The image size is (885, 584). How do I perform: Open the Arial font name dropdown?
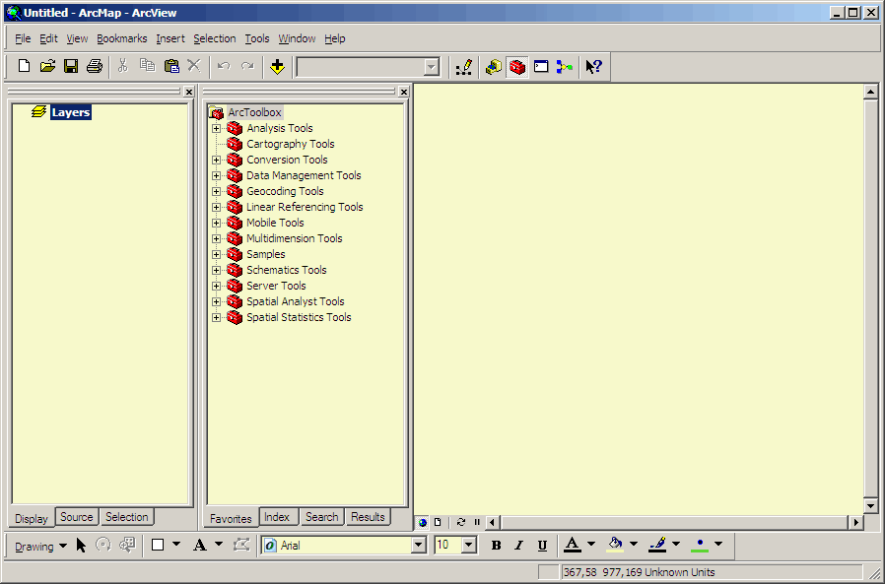click(418, 545)
